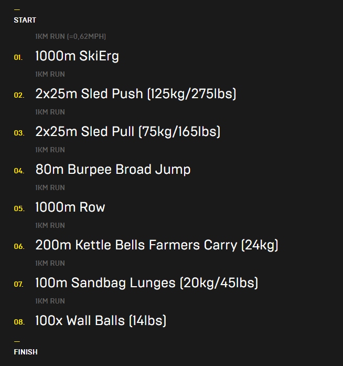This screenshot has height=366, width=343.
Task: Click the yellow 05. number label
Action: click(19, 208)
